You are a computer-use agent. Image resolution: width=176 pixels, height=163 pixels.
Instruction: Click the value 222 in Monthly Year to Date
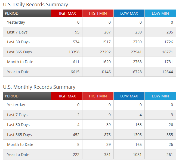76,155
